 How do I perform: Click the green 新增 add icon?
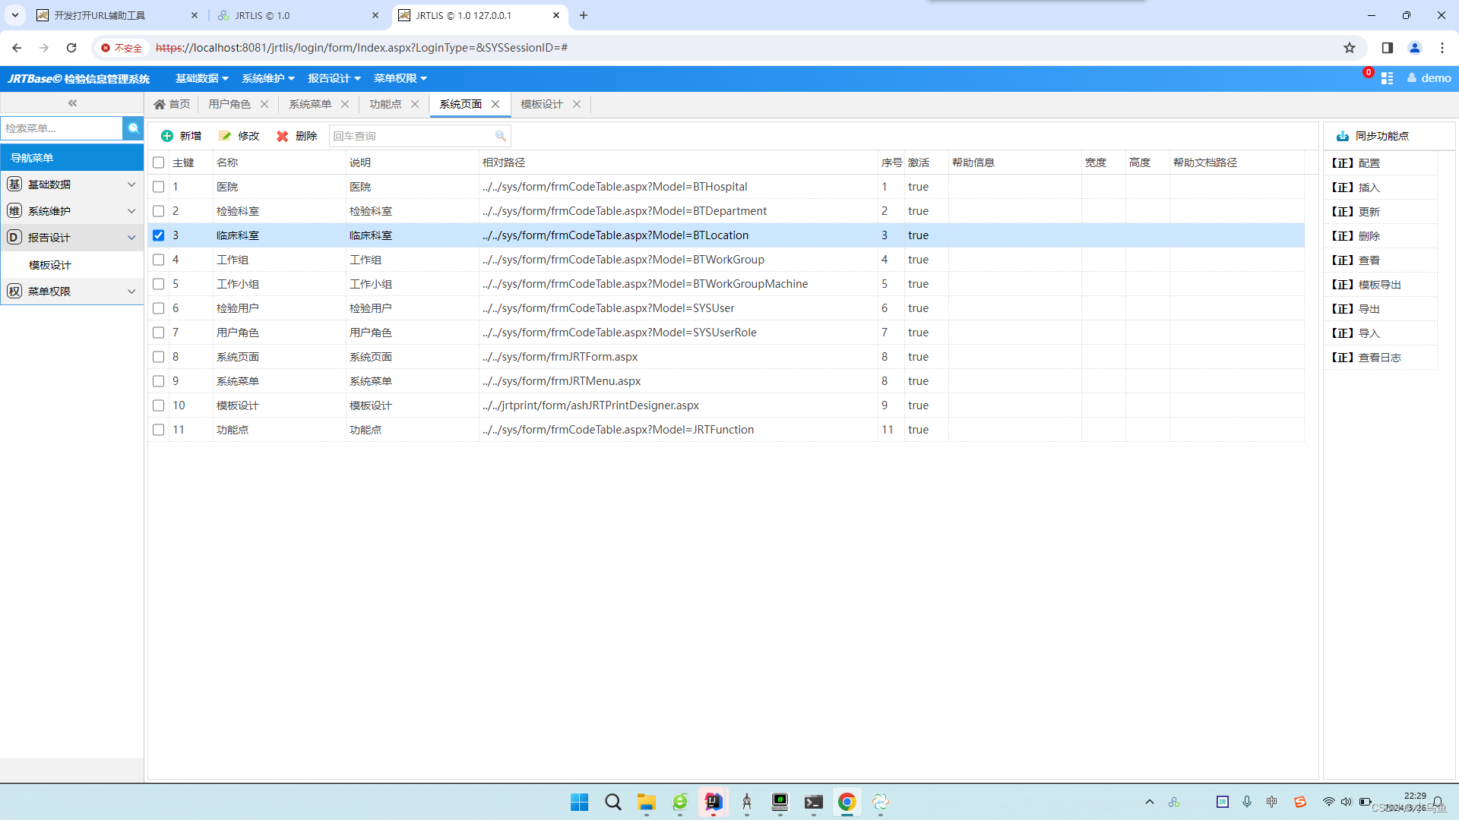pos(167,136)
